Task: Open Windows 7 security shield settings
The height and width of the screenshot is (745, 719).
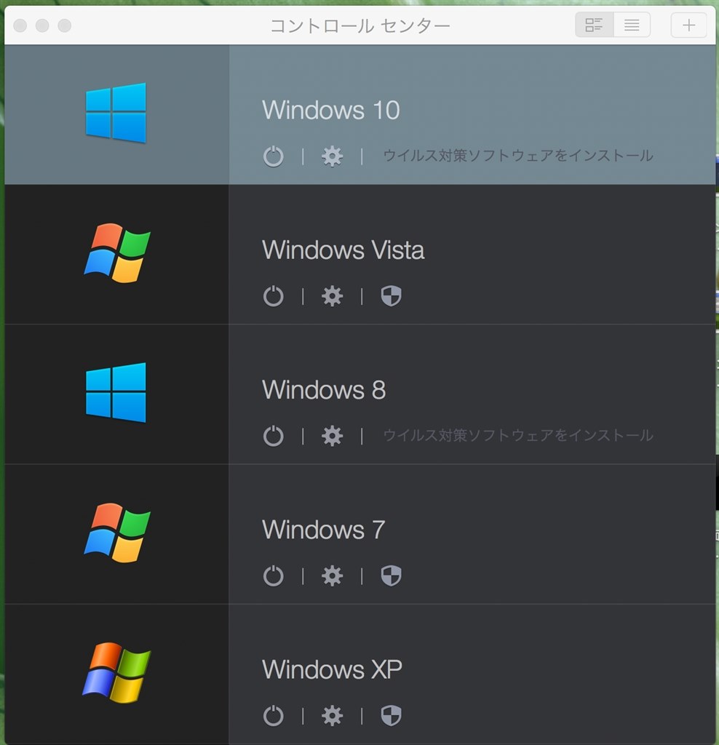Action: (391, 575)
